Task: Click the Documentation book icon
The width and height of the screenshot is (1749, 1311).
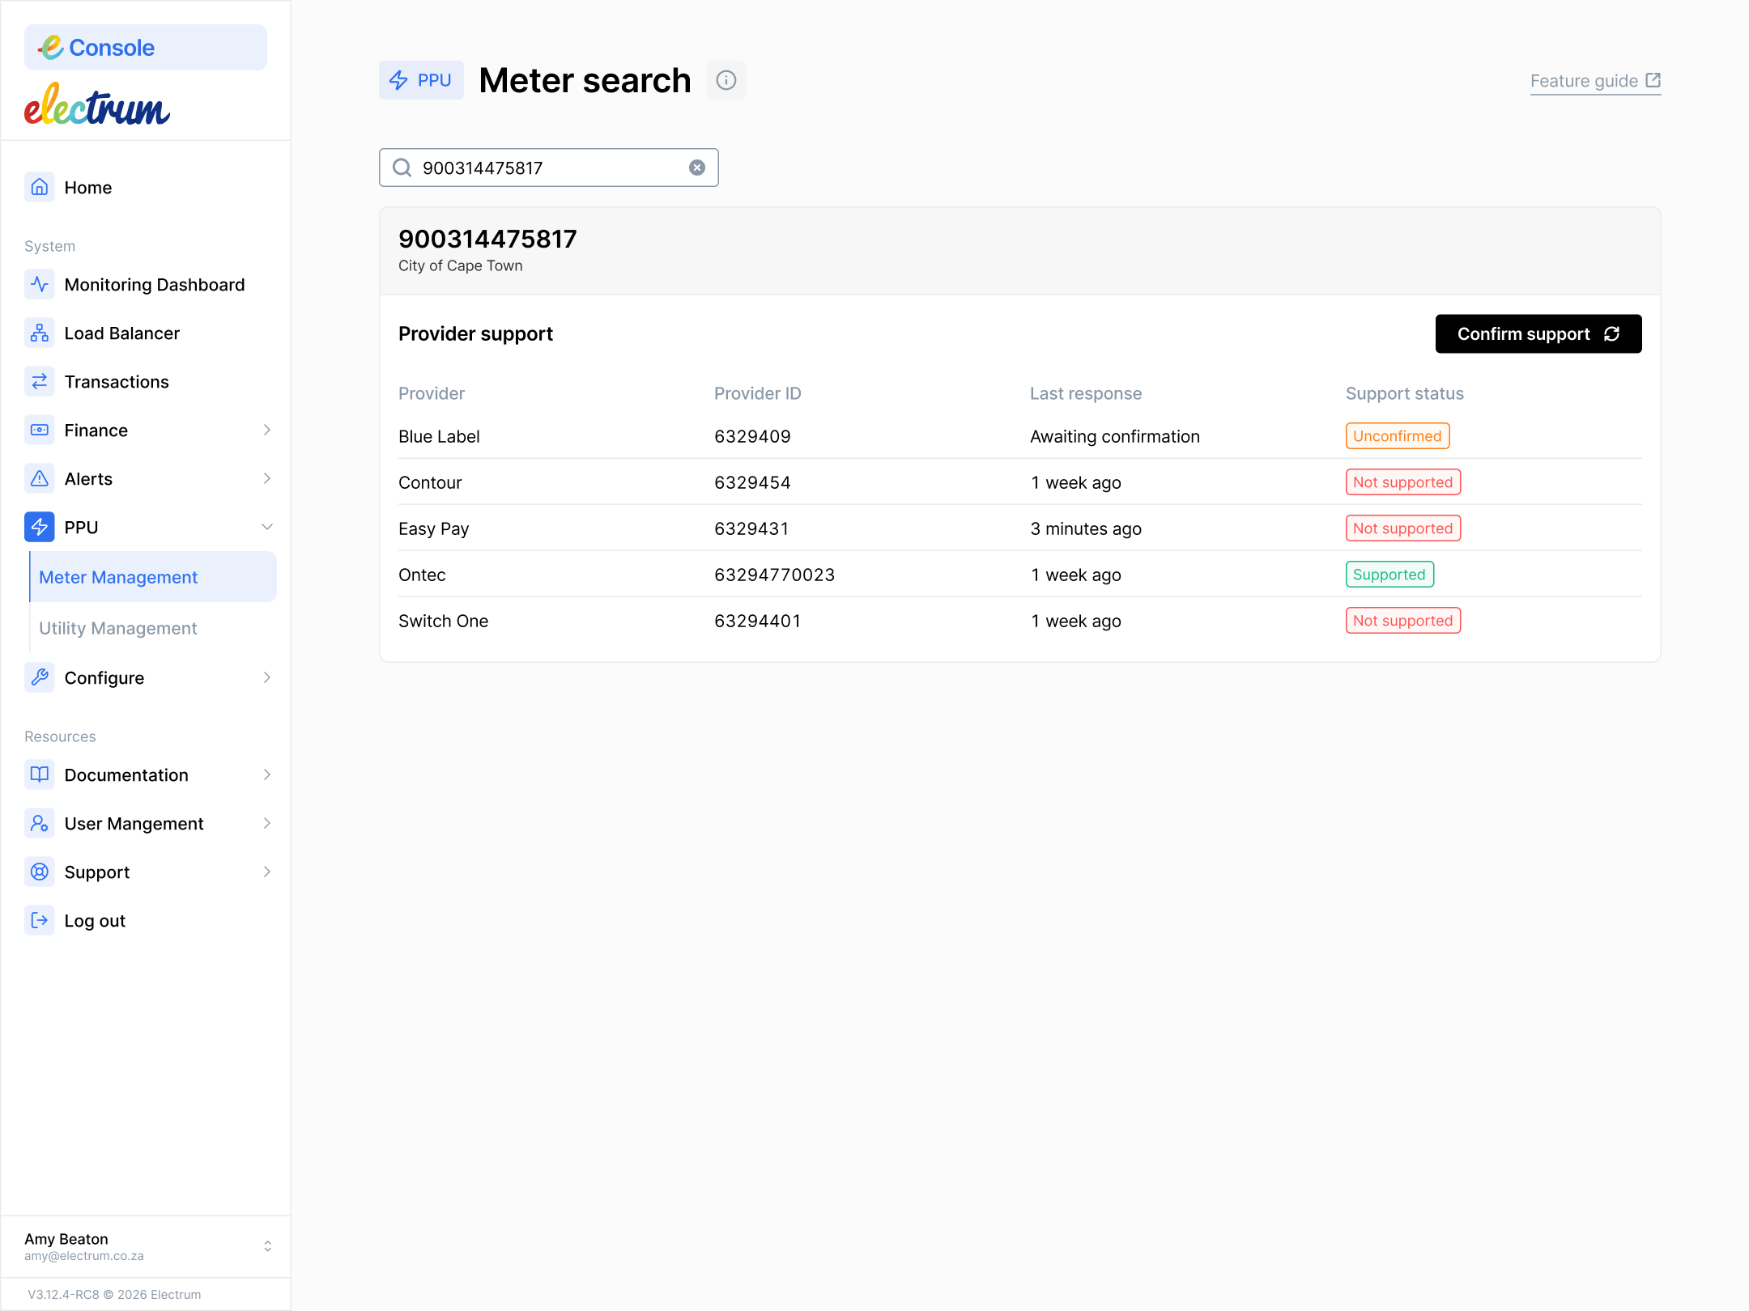Action: coord(40,774)
